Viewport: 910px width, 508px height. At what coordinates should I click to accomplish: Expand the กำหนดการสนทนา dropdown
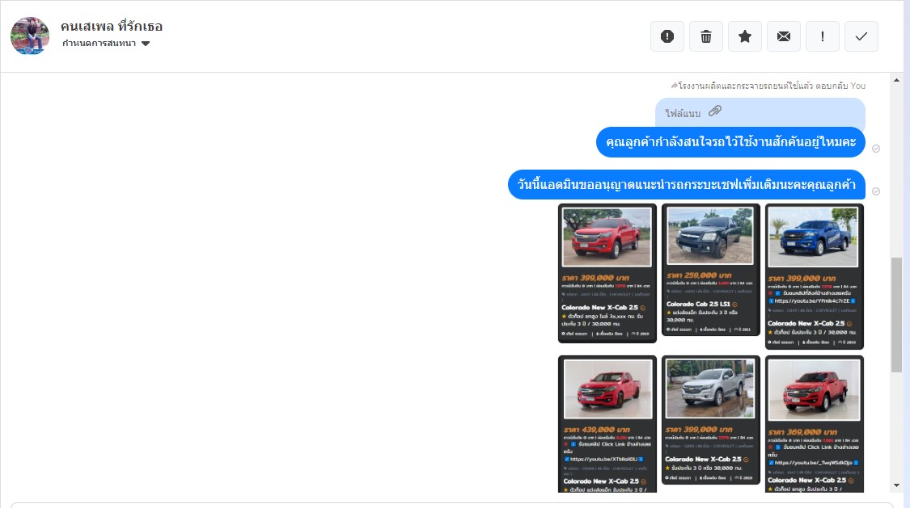[106, 44]
